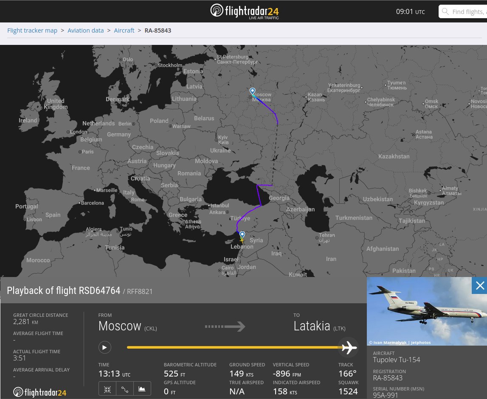Screen dimensions: 487x399
Task: Click the Flightradar24 logo in header
Action: click(x=245, y=11)
